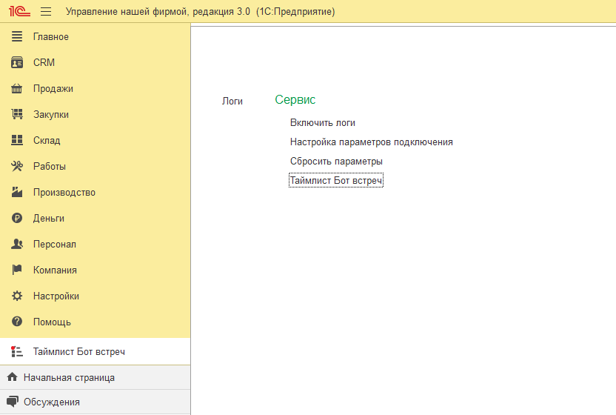Click the Сбросить параметры link
616x415 pixels.
click(336, 162)
